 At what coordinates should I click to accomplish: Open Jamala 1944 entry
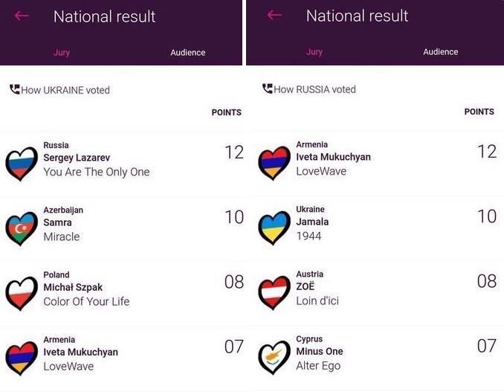(x=311, y=222)
